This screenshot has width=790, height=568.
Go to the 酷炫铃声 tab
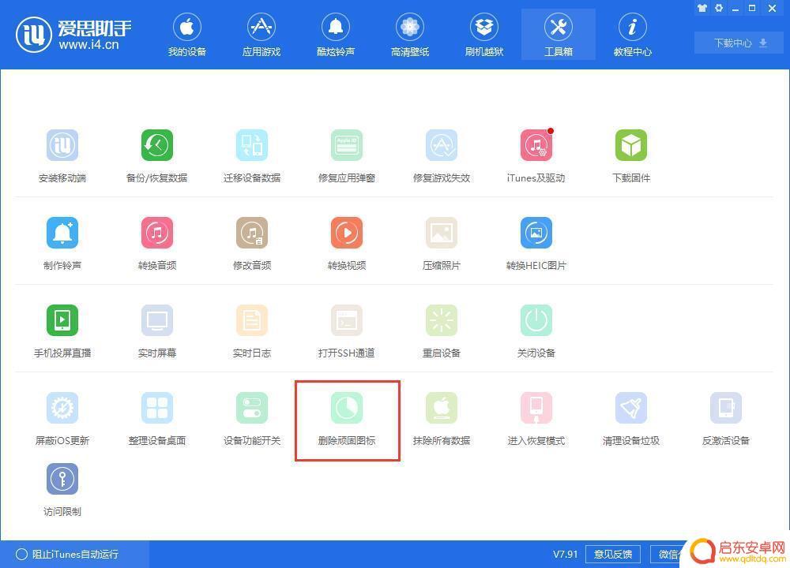pos(336,35)
